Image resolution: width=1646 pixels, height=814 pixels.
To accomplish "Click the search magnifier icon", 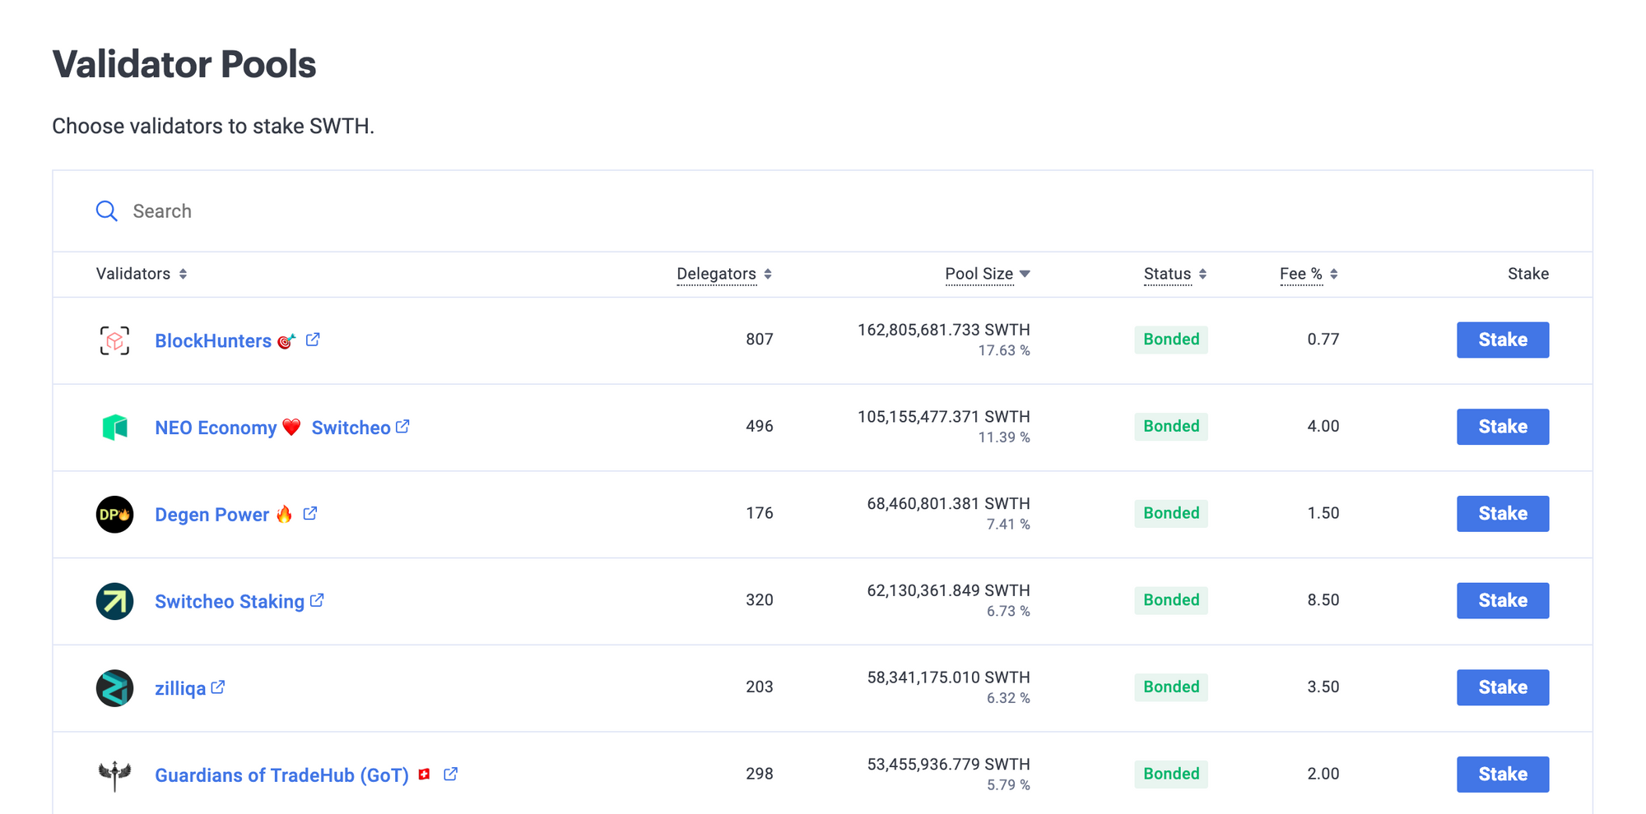I will point(107,211).
